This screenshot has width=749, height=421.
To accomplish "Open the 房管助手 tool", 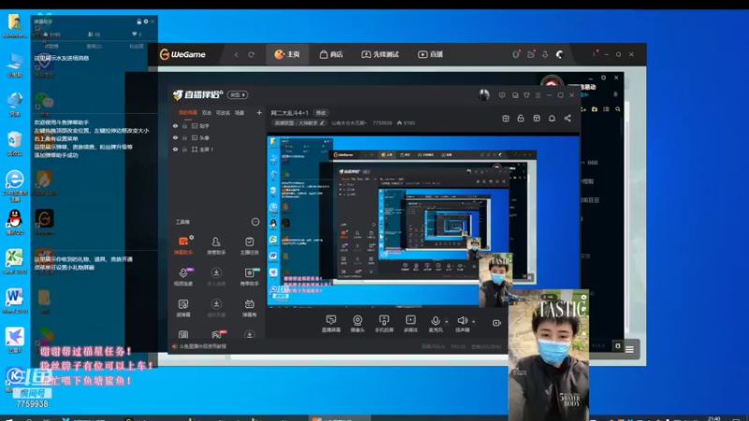I will (216, 245).
